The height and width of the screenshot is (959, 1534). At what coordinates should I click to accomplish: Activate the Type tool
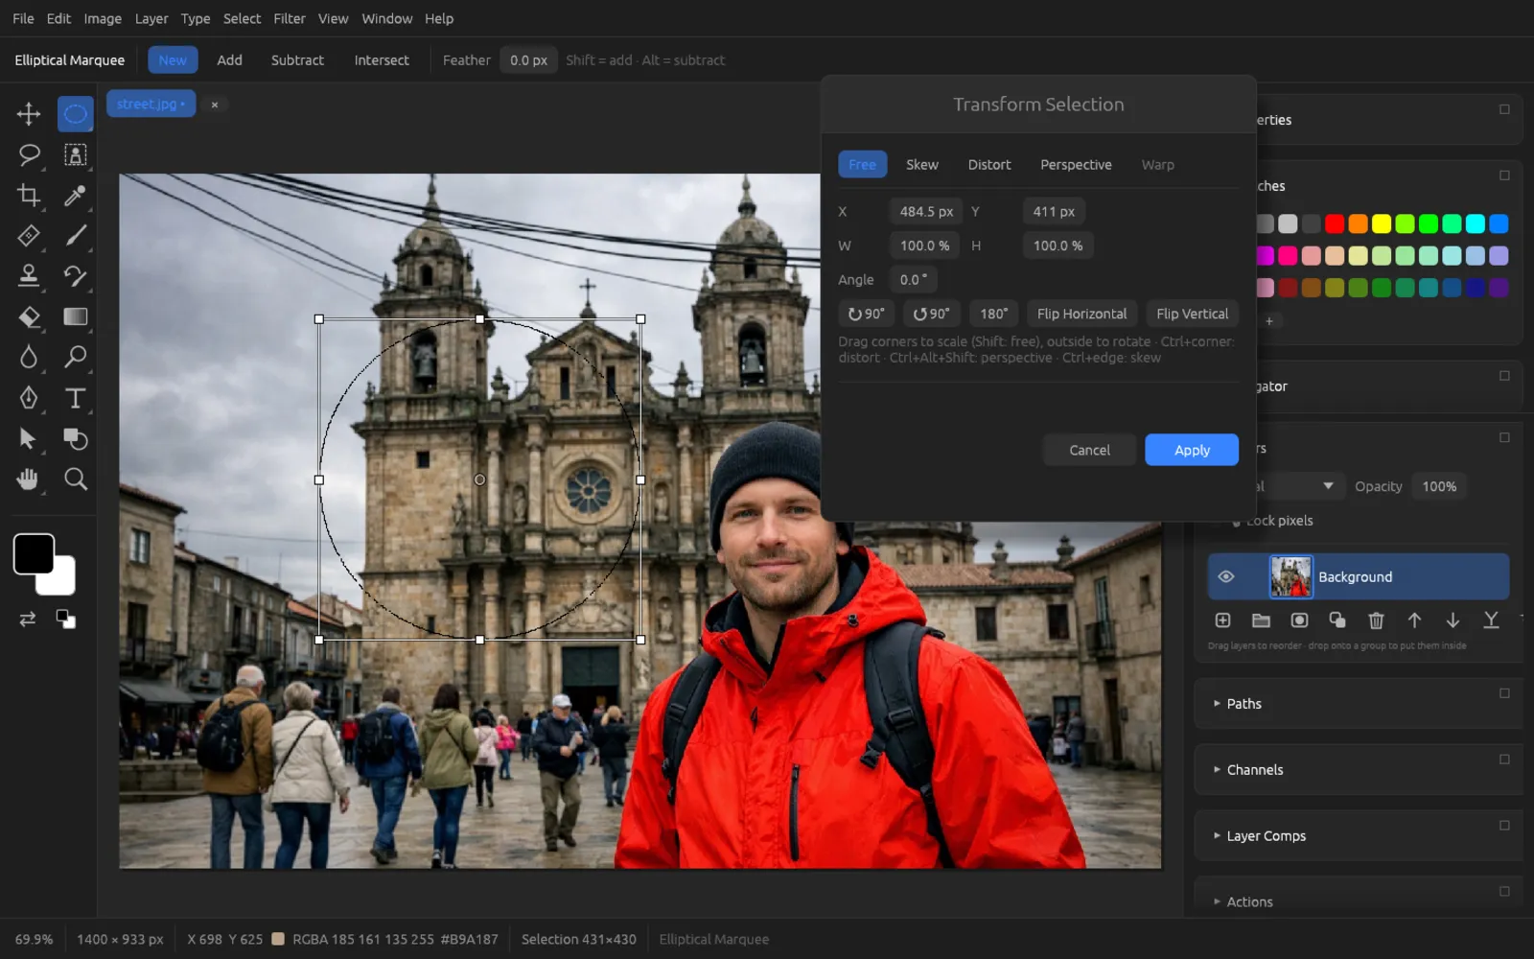(x=75, y=398)
